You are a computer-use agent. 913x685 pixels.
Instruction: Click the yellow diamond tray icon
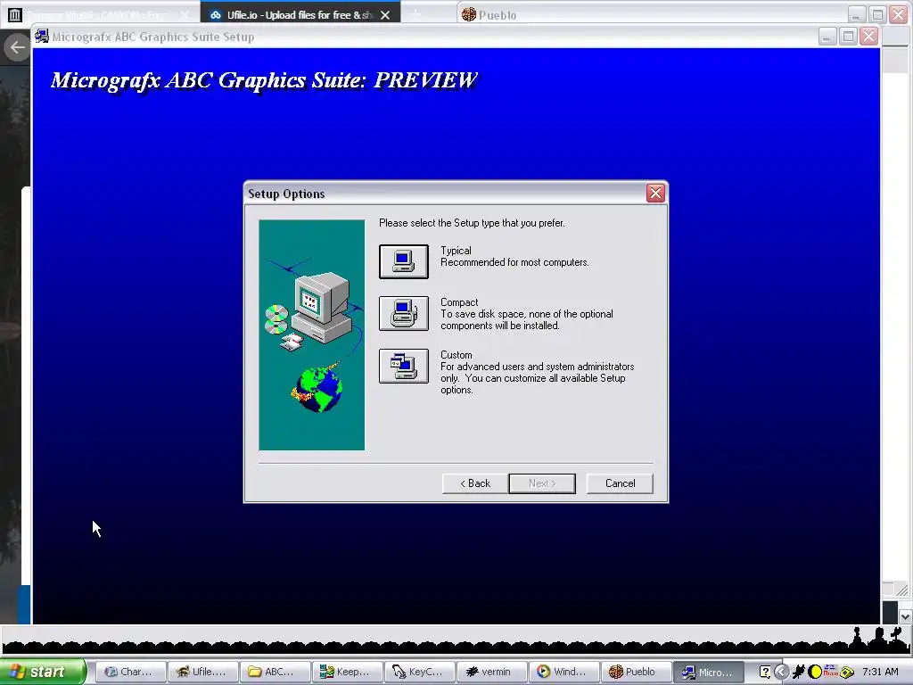[847, 673]
